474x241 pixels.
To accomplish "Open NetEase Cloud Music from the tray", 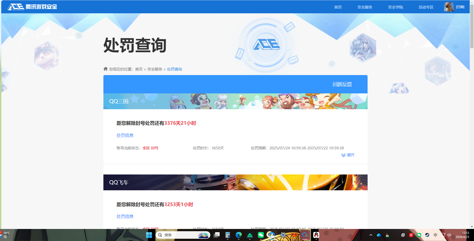I will point(411,235).
